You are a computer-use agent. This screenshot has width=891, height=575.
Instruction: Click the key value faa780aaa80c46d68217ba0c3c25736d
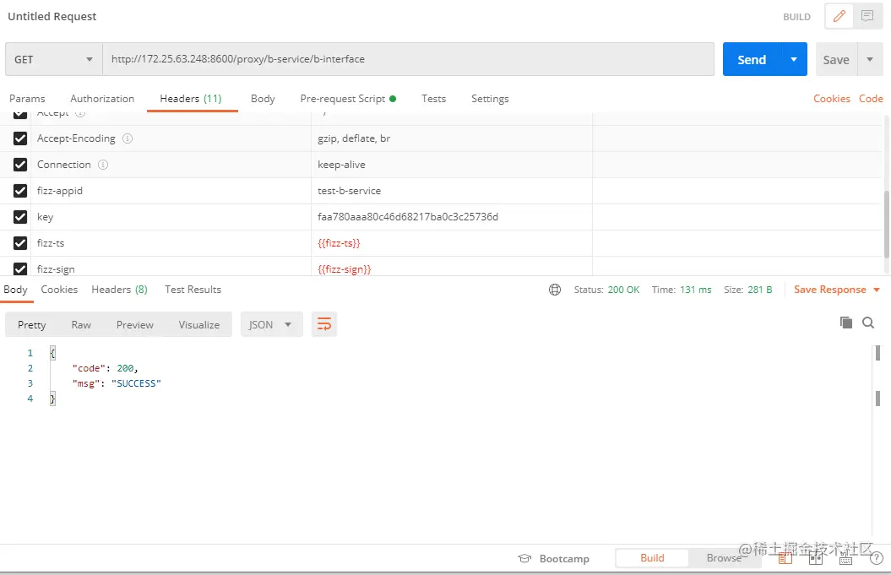pos(407,216)
